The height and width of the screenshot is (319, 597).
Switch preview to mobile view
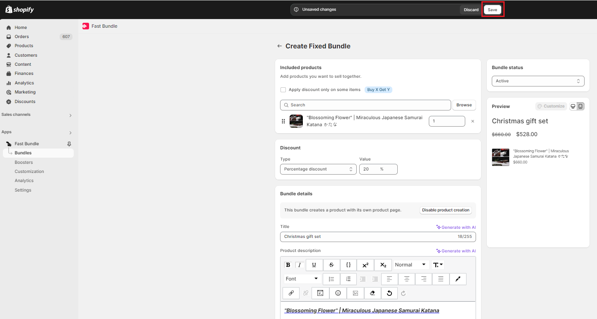pyautogui.click(x=580, y=106)
